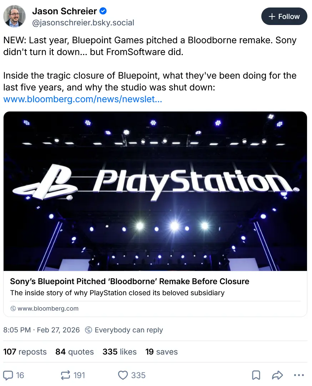Open the three-dot more options menu

click(298, 375)
